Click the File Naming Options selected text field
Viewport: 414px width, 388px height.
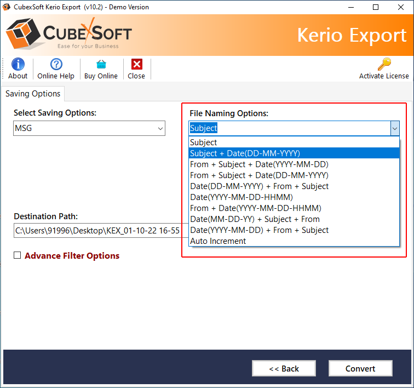tap(290, 128)
